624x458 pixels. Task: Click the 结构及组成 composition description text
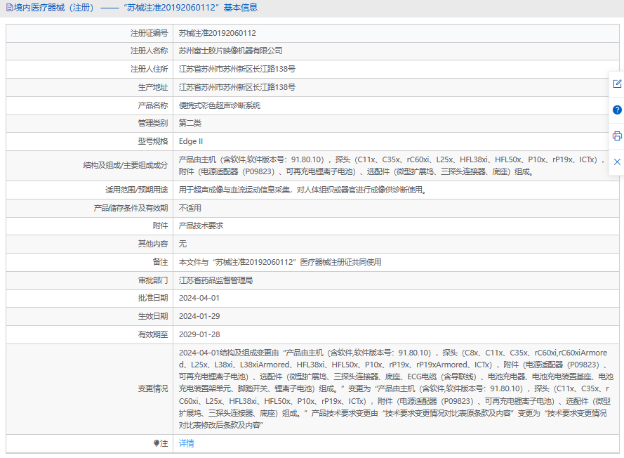pyautogui.click(x=392, y=166)
